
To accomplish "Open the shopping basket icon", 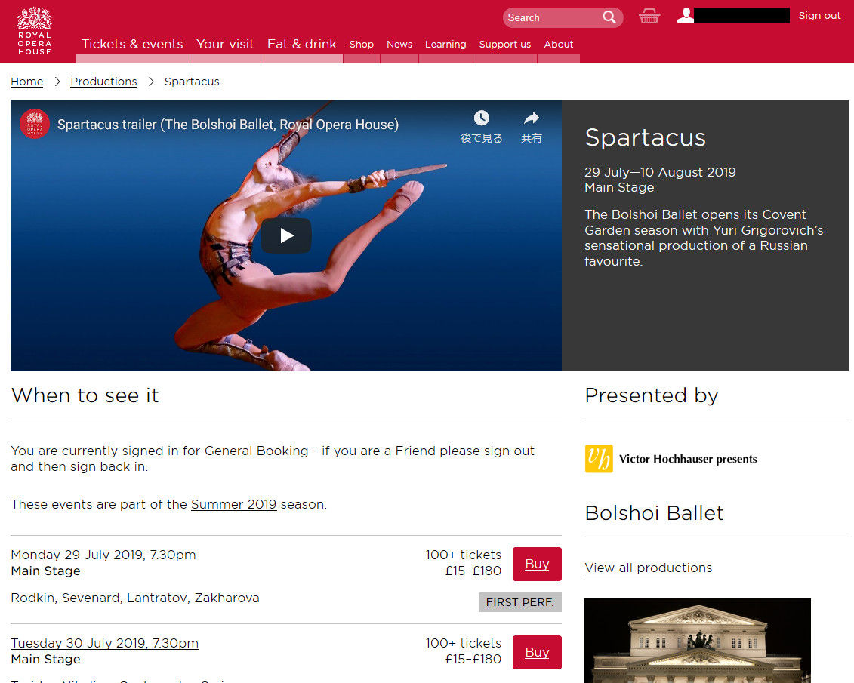I will 649,16.
